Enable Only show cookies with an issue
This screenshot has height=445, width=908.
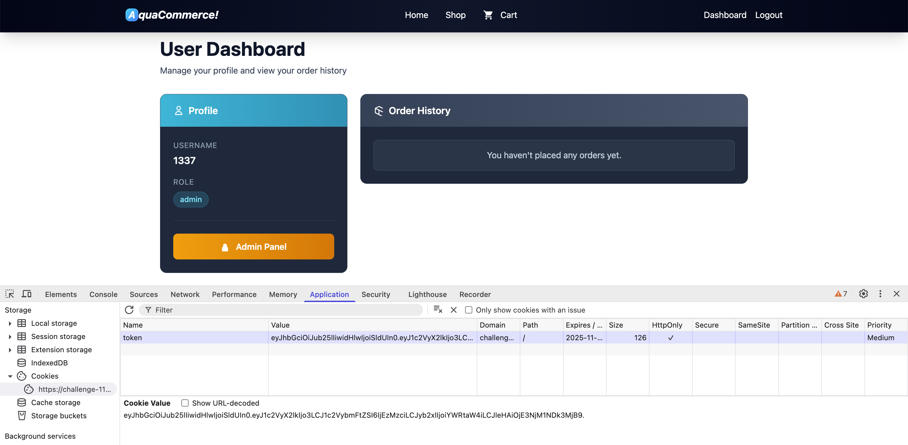point(469,310)
